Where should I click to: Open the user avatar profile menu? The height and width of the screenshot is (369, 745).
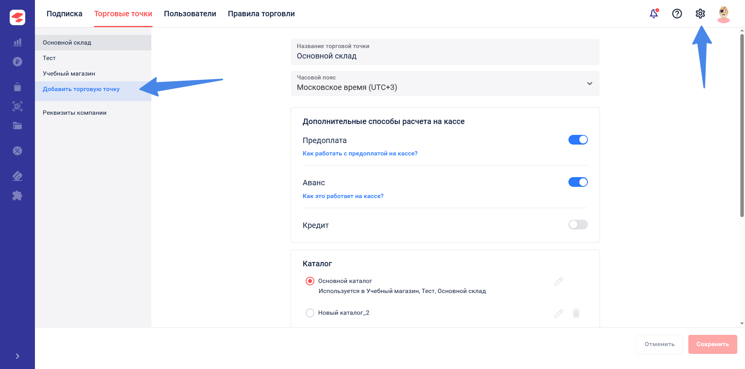point(724,14)
